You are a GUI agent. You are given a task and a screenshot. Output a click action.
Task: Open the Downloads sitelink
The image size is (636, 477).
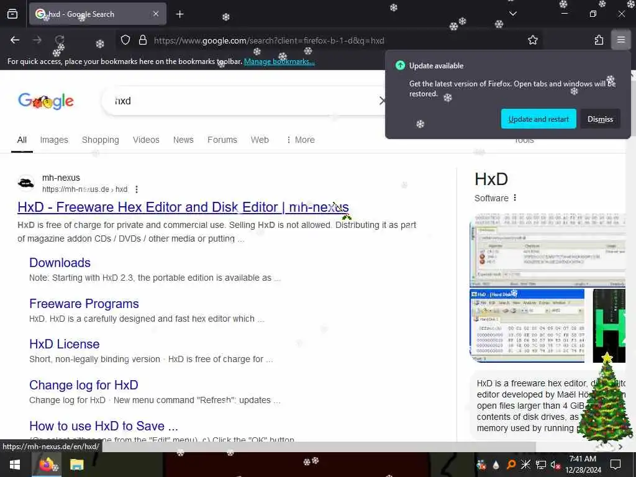pos(60,263)
